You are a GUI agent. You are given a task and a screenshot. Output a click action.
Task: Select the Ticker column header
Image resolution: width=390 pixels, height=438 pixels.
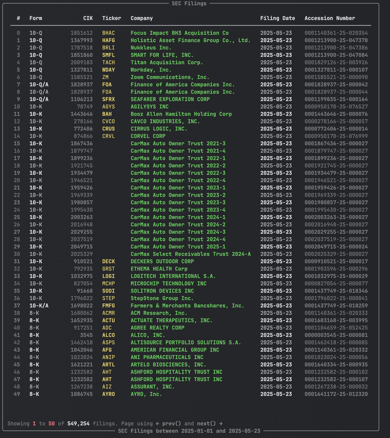pos(111,18)
